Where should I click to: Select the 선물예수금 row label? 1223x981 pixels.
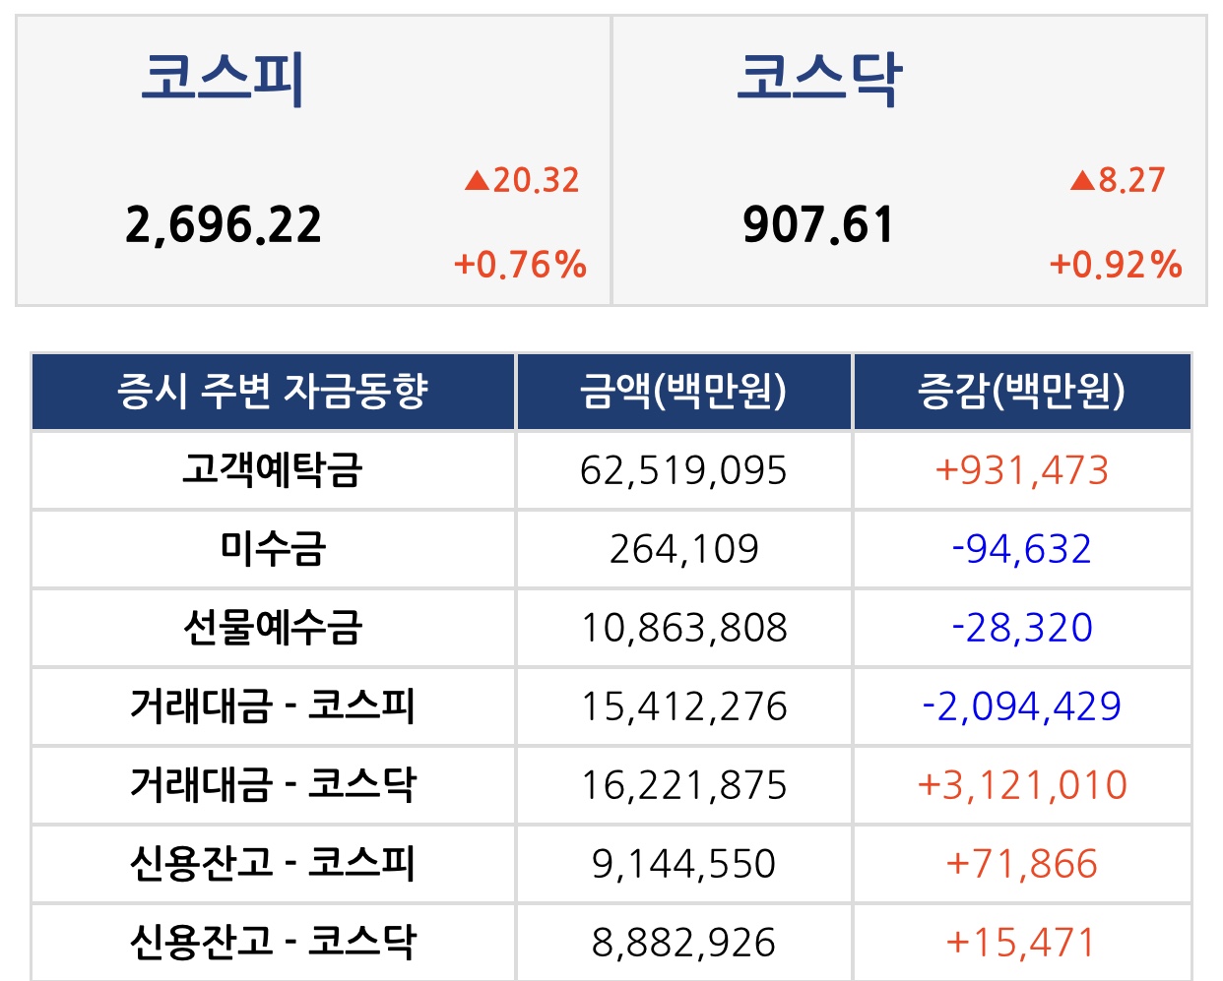click(273, 627)
